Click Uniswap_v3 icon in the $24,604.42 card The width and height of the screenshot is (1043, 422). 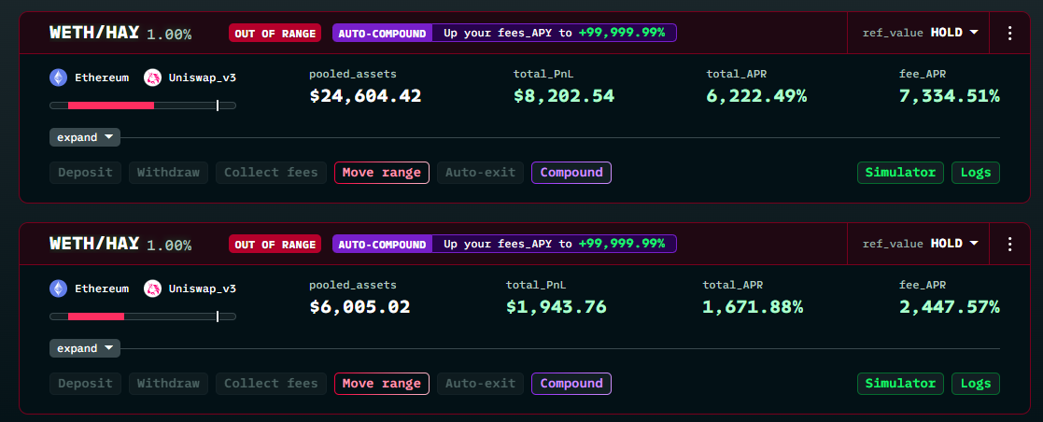point(153,77)
